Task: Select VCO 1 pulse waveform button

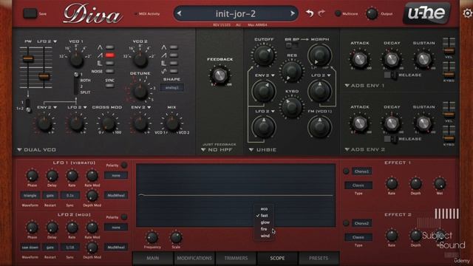Action: point(110,63)
